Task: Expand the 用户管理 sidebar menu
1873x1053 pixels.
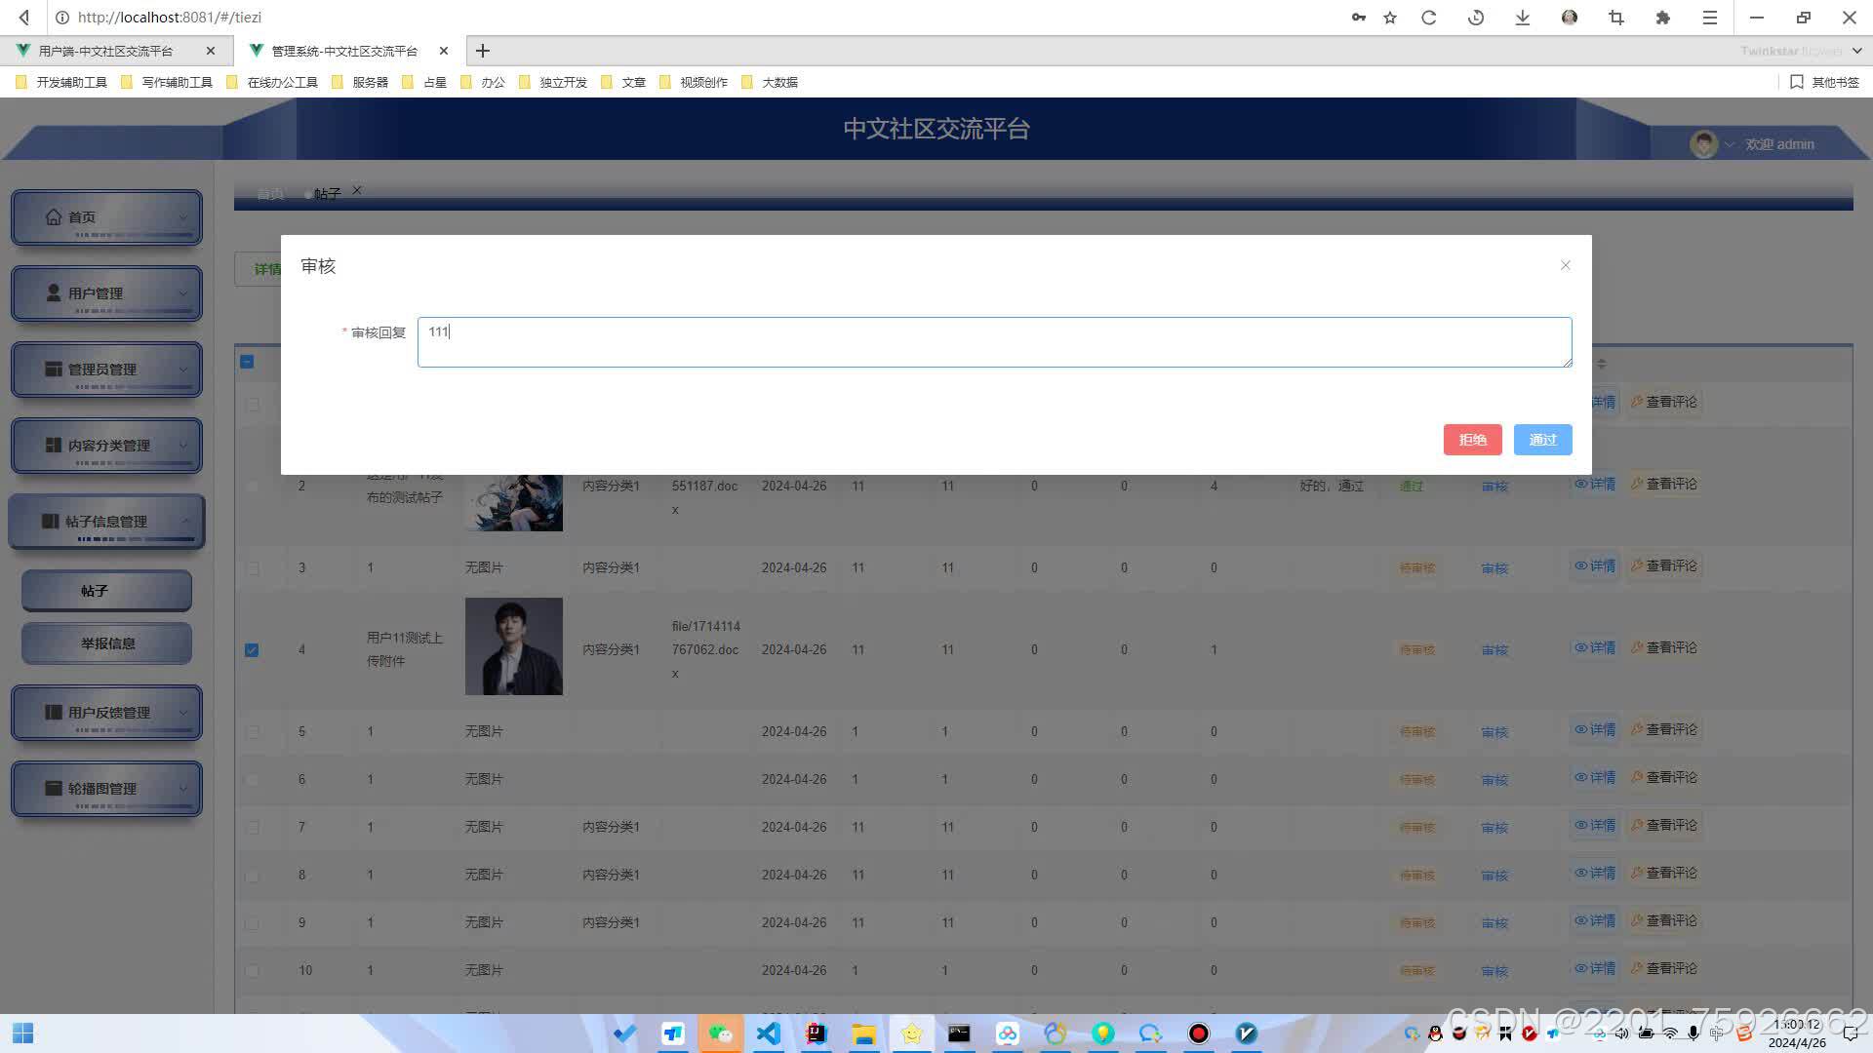Action: coord(106,293)
